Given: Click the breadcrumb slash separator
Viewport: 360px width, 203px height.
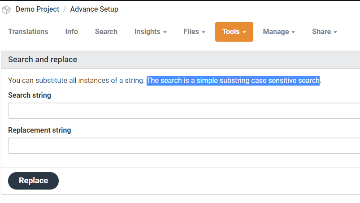Looking at the screenshot, I should [65, 9].
